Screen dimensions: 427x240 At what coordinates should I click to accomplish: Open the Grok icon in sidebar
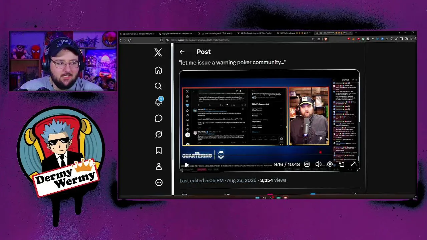coord(158,134)
